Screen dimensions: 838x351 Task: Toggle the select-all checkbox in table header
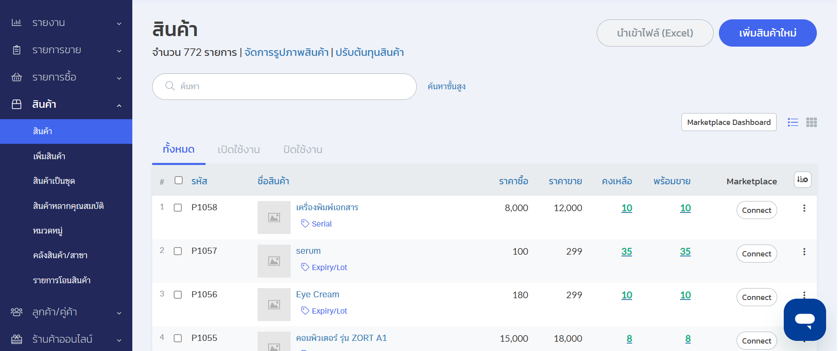[179, 180]
